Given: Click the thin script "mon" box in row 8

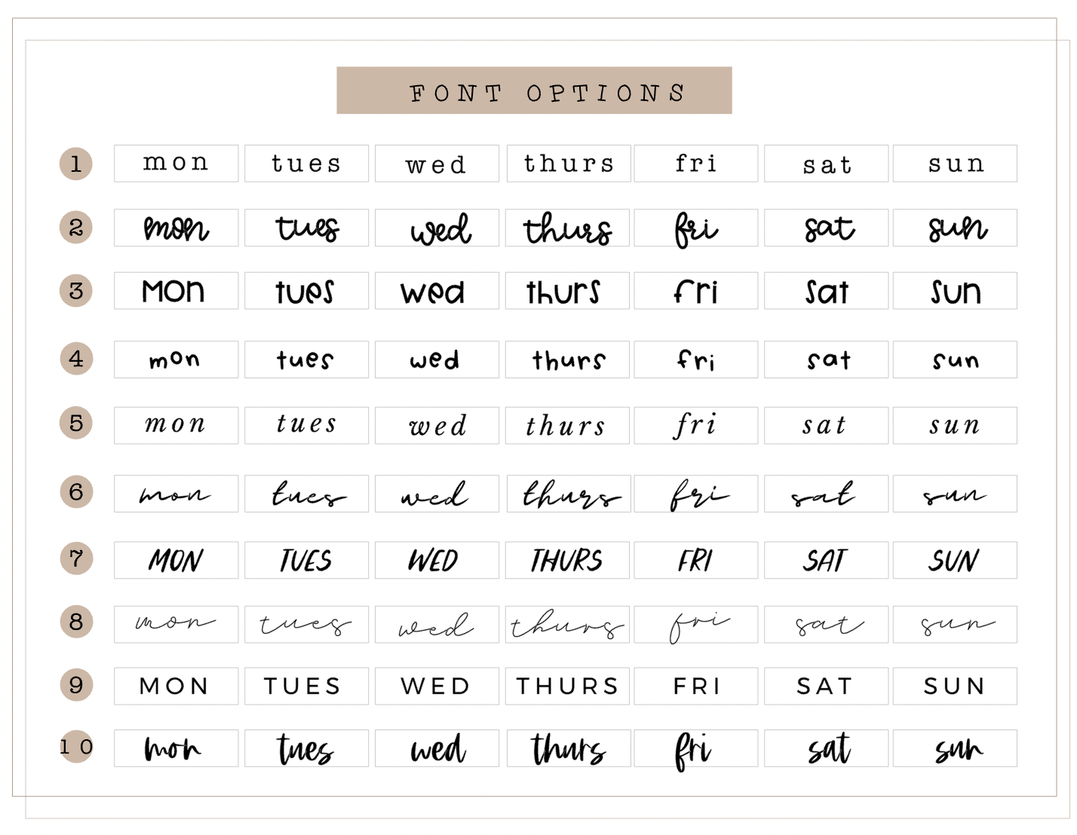Looking at the screenshot, I should point(176,625).
